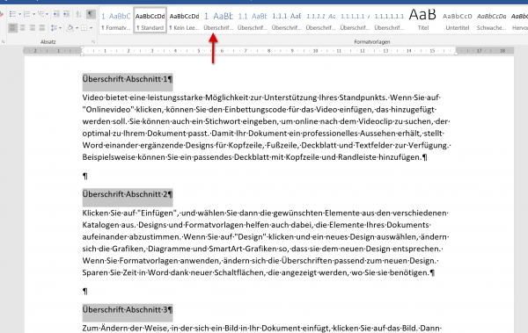Click the line starting 'Zum Ändern der Weise'
Screen dimensions: 528x333
coord(262,329)
